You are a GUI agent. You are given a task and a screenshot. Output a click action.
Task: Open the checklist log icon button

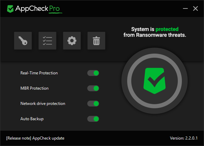point(47,41)
